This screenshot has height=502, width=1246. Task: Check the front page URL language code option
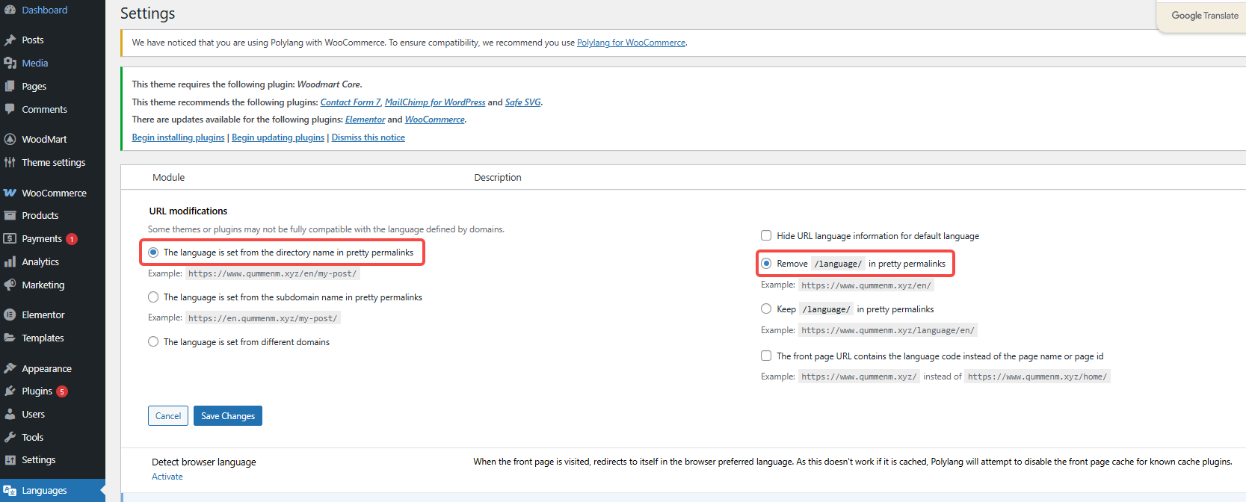click(x=766, y=356)
